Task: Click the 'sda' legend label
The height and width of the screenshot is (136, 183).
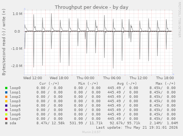Action: tap(13, 123)
